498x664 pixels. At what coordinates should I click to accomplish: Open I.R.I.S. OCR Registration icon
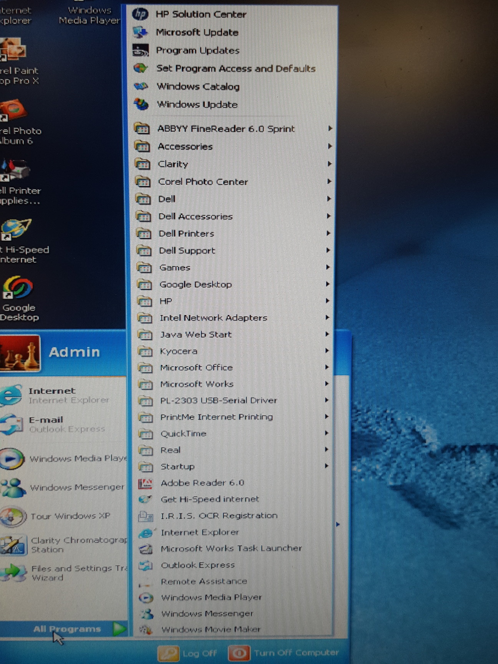[x=146, y=516]
